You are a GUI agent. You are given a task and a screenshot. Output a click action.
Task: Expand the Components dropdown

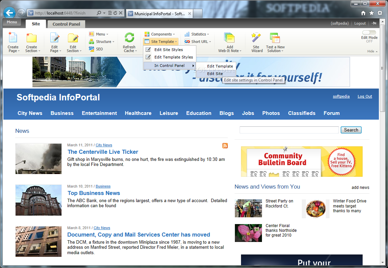[160, 34]
